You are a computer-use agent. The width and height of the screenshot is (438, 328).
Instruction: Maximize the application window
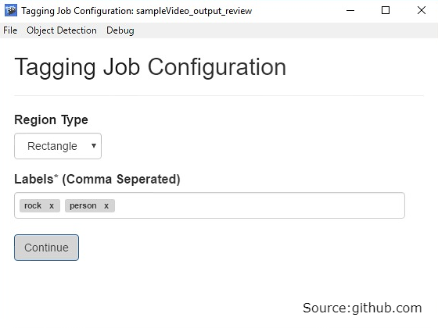pos(386,11)
